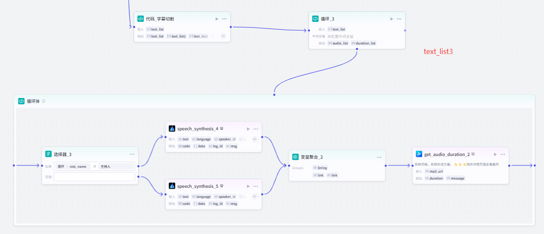
Task: Click the duration output tag on get_audio_duration_2
Action: click(434, 178)
